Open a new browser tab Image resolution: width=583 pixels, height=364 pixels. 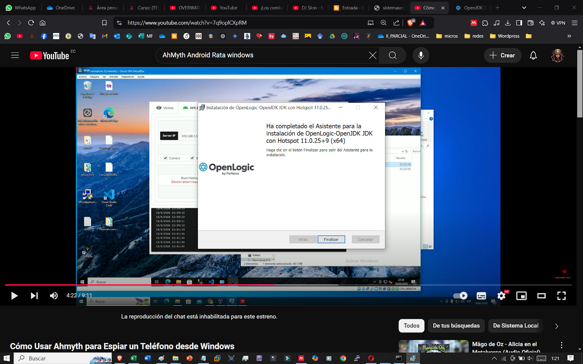(x=497, y=8)
